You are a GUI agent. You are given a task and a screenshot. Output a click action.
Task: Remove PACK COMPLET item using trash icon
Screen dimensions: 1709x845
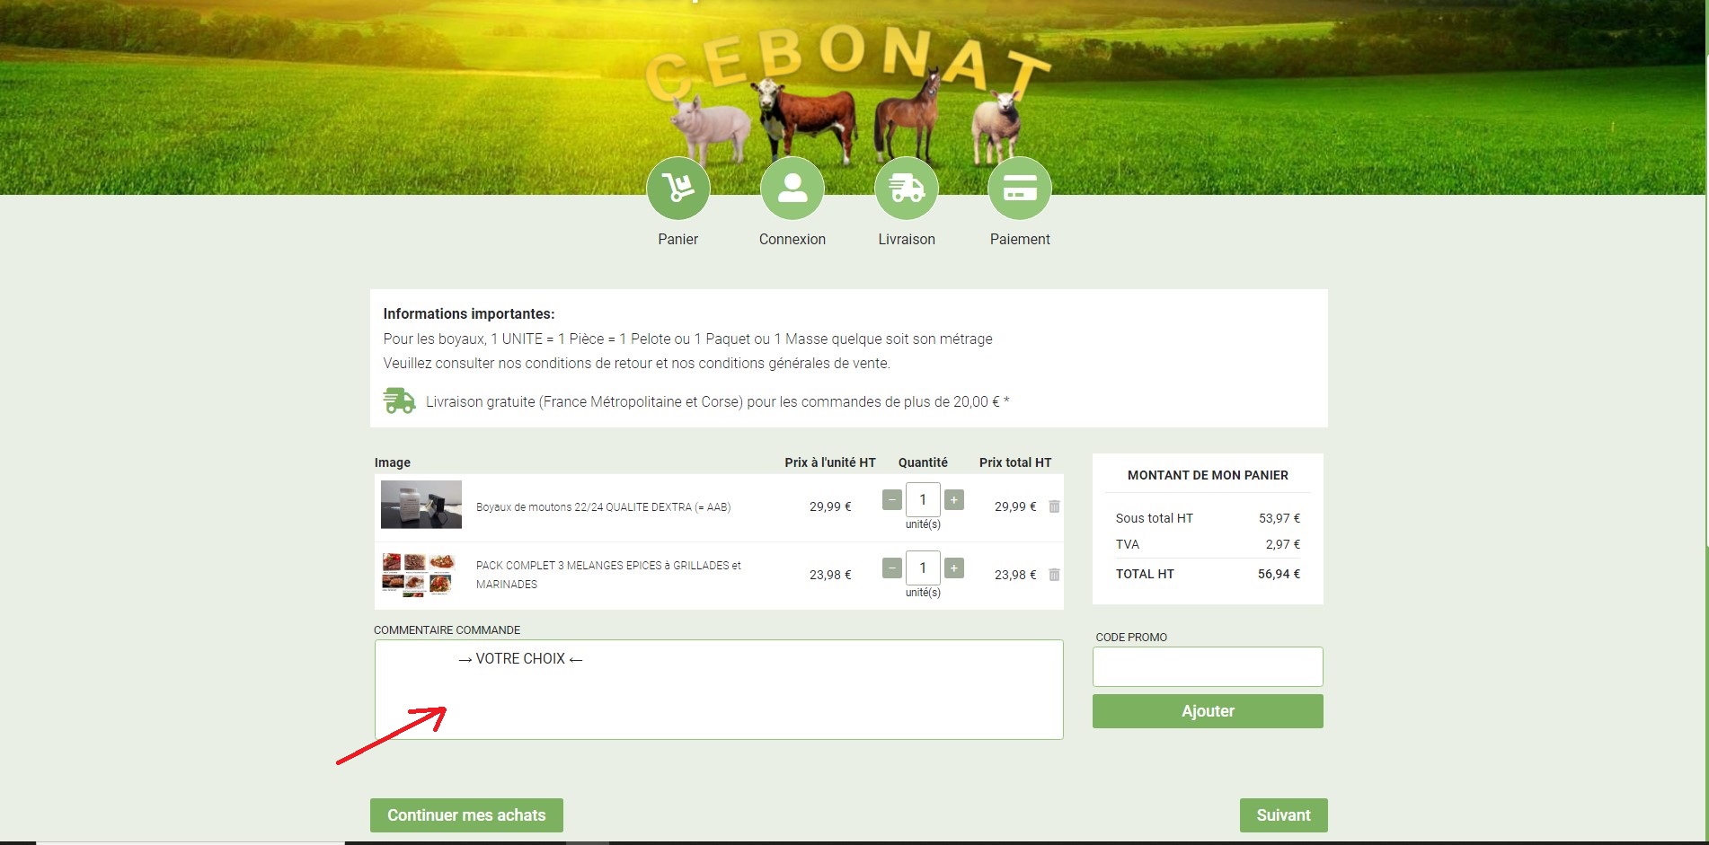[1055, 575]
